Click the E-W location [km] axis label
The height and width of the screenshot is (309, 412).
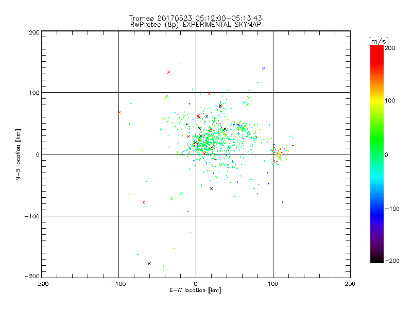(x=196, y=290)
